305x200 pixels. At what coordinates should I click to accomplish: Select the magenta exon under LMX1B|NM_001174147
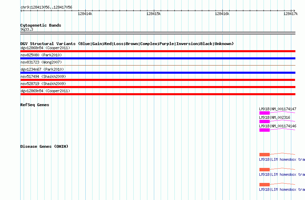click(265, 113)
